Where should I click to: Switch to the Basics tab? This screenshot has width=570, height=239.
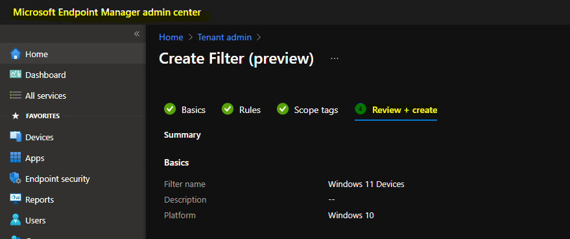pyautogui.click(x=185, y=110)
